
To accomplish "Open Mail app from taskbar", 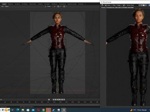I will pyautogui.click(x=33, y=110).
